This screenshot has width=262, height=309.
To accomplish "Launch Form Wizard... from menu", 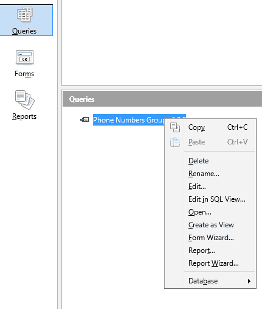I will coord(210,238).
